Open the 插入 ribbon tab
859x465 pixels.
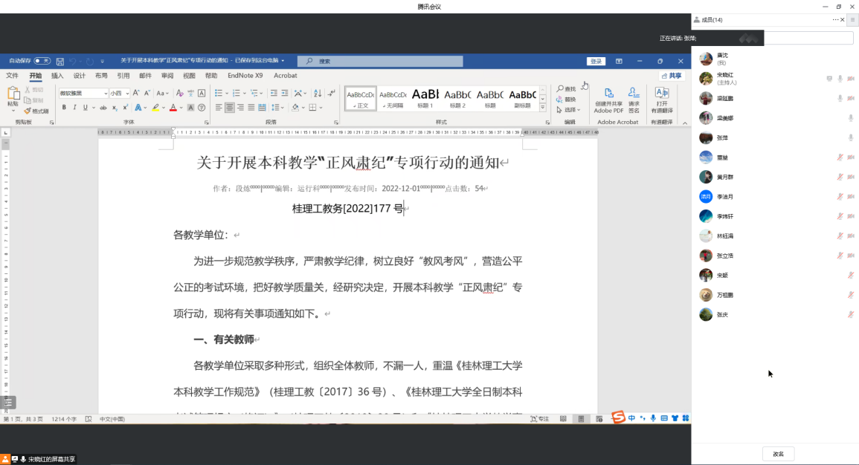tap(57, 76)
